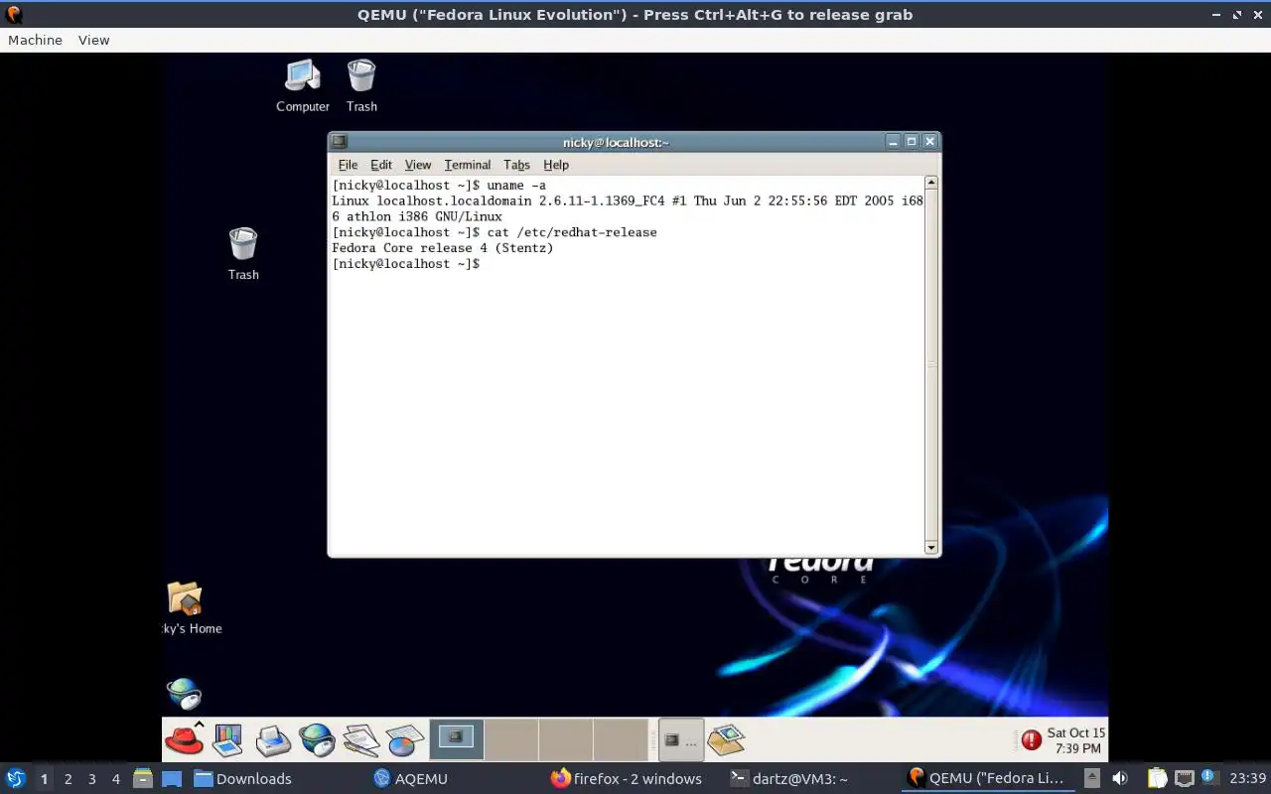
Task: Switch to Downloads taskbar window
Action: pos(243,778)
